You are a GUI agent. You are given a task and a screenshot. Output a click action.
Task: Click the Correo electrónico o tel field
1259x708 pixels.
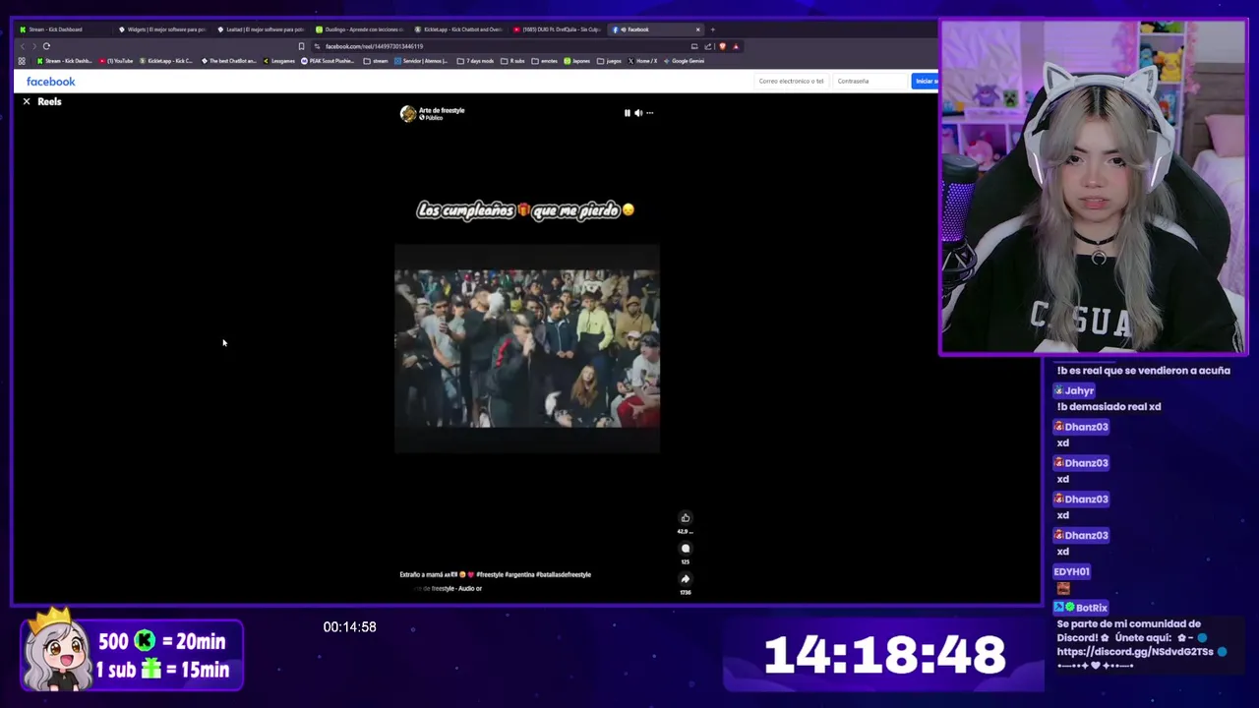[x=791, y=81]
